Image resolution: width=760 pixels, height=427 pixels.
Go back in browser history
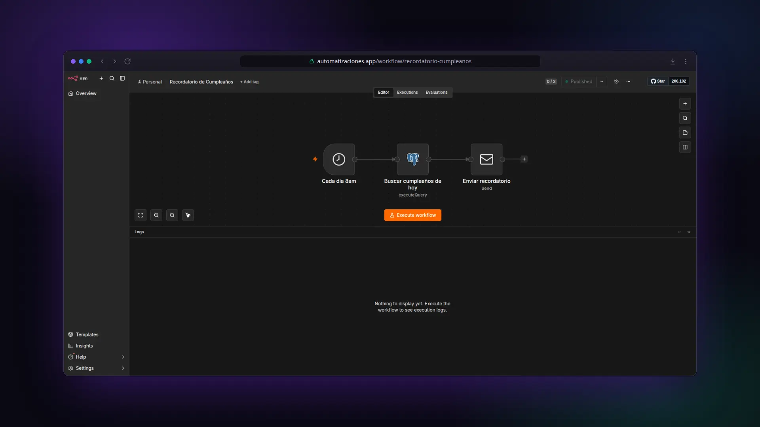click(x=102, y=61)
